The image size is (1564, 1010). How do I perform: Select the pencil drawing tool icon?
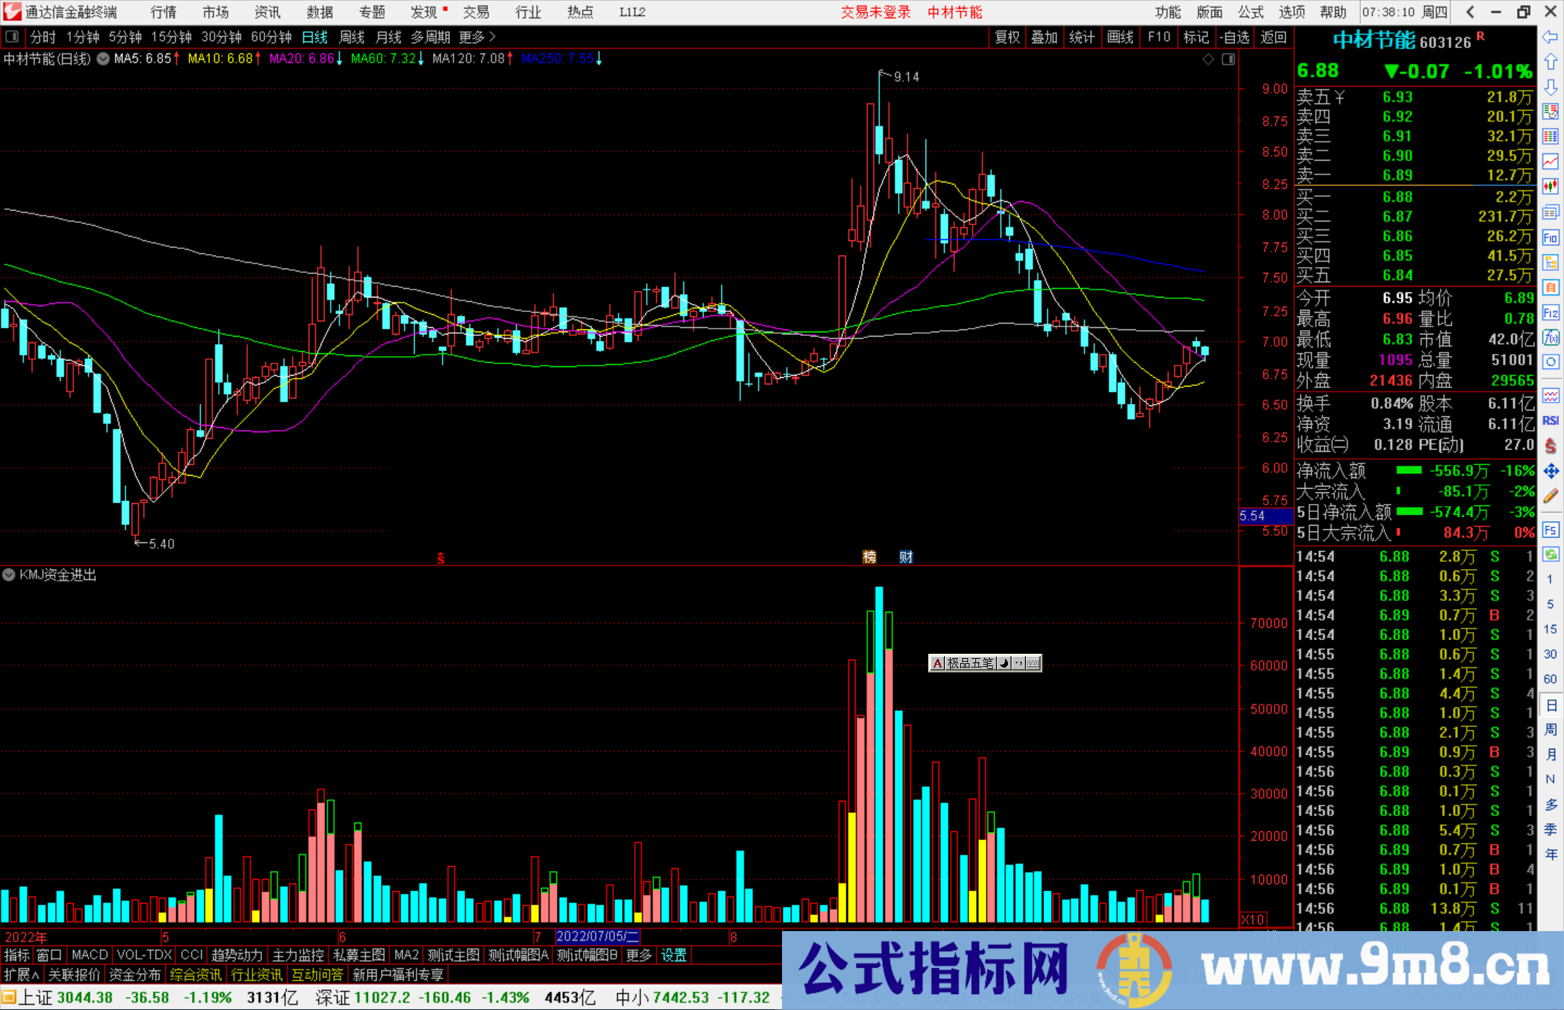[1550, 496]
